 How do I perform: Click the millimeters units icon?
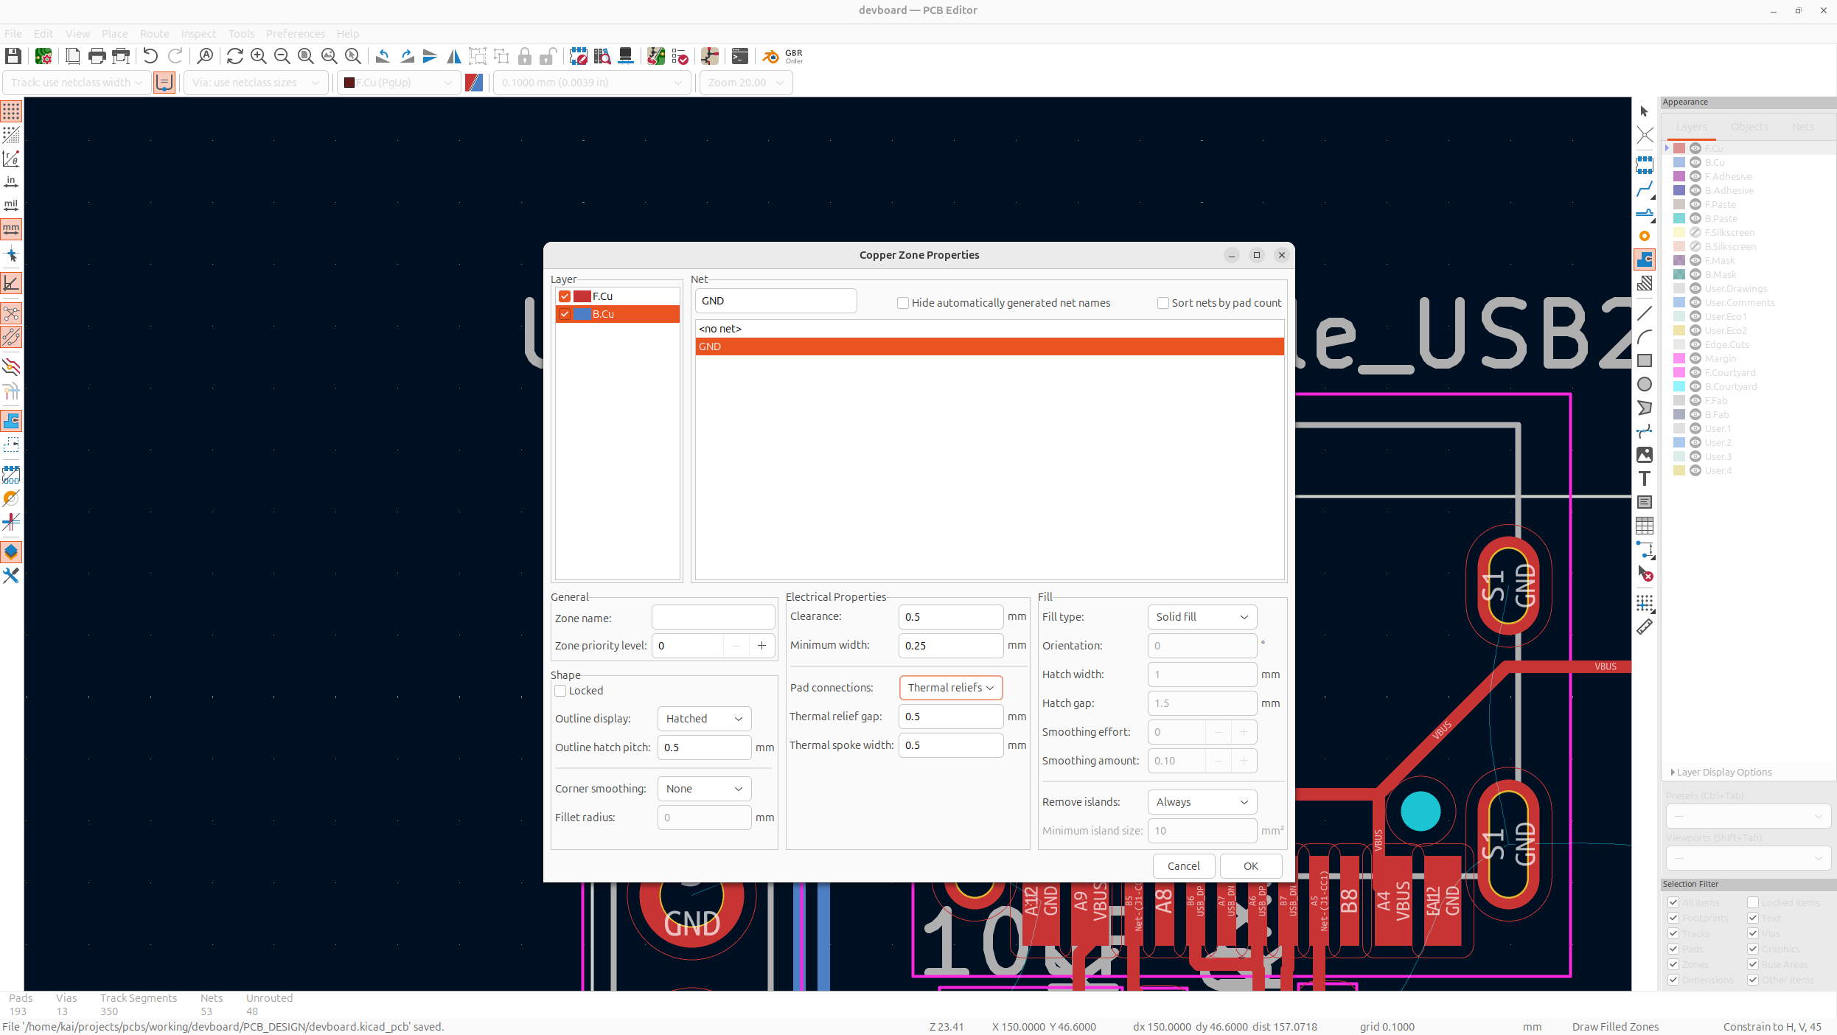pyautogui.click(x=11, y=229)
